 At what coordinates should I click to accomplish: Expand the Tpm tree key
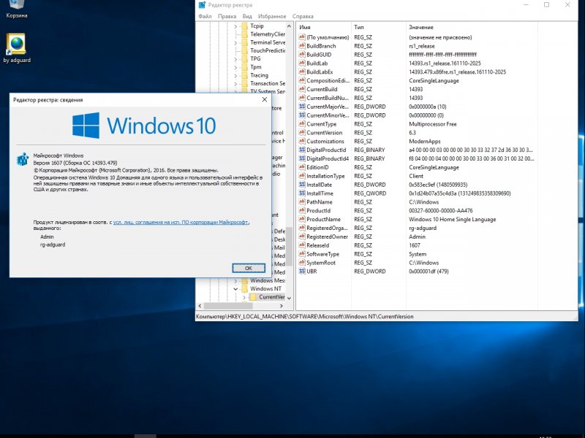click(x=235, y=67)
